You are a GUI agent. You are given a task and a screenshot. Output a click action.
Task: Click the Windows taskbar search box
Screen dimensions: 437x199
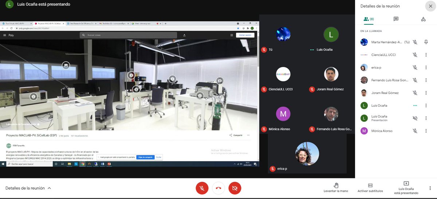point(30,164)
